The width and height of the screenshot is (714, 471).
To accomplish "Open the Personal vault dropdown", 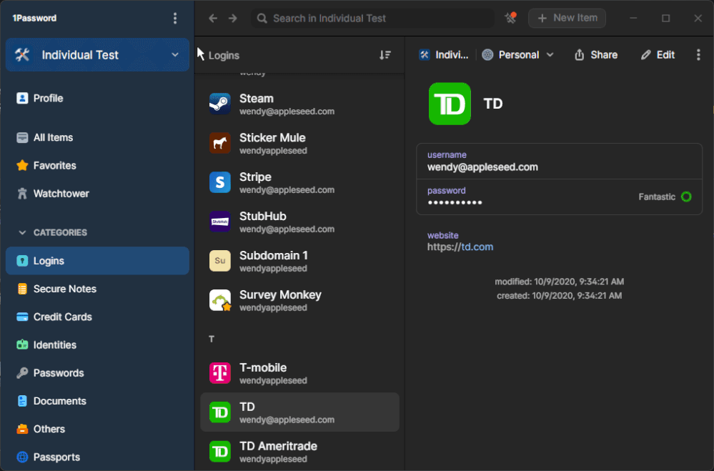I will (518, 55).
